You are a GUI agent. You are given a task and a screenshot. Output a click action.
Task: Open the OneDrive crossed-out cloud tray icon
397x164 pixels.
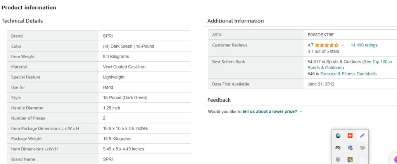click(x=338, y=148)
